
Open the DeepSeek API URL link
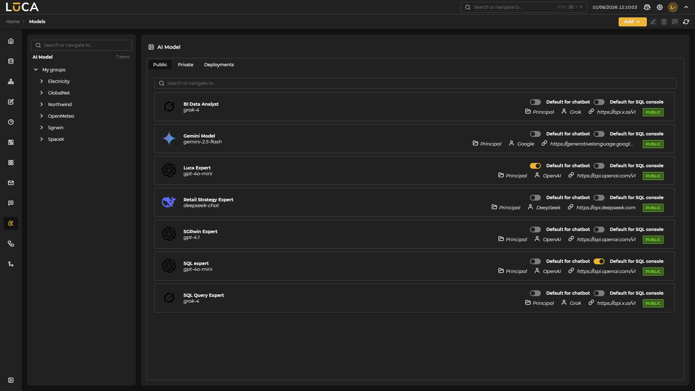point(606,207)
